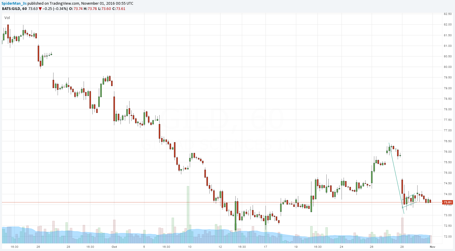
Task: Click the 12 date label on time axis
Action: tap(220, 247)
